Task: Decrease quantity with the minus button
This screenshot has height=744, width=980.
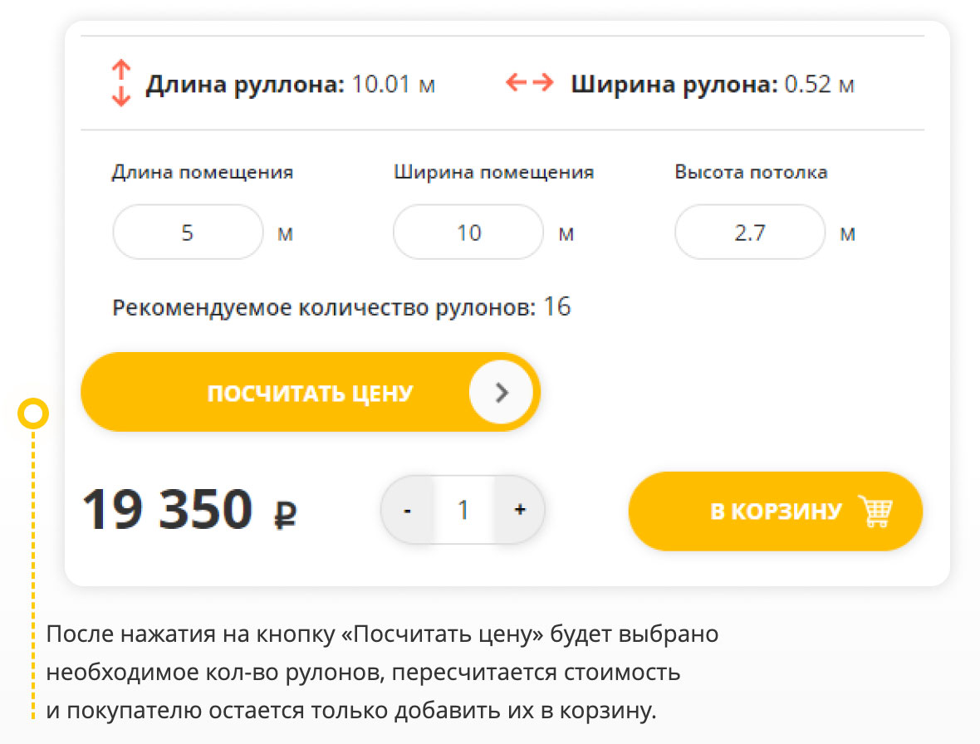Action: point(407,510)
